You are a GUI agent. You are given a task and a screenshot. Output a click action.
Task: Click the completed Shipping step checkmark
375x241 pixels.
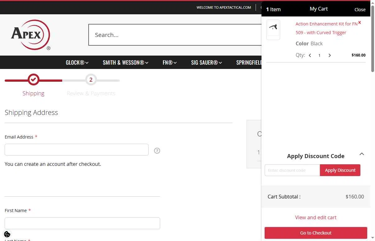pyautogui.click(x=33, y=80)
